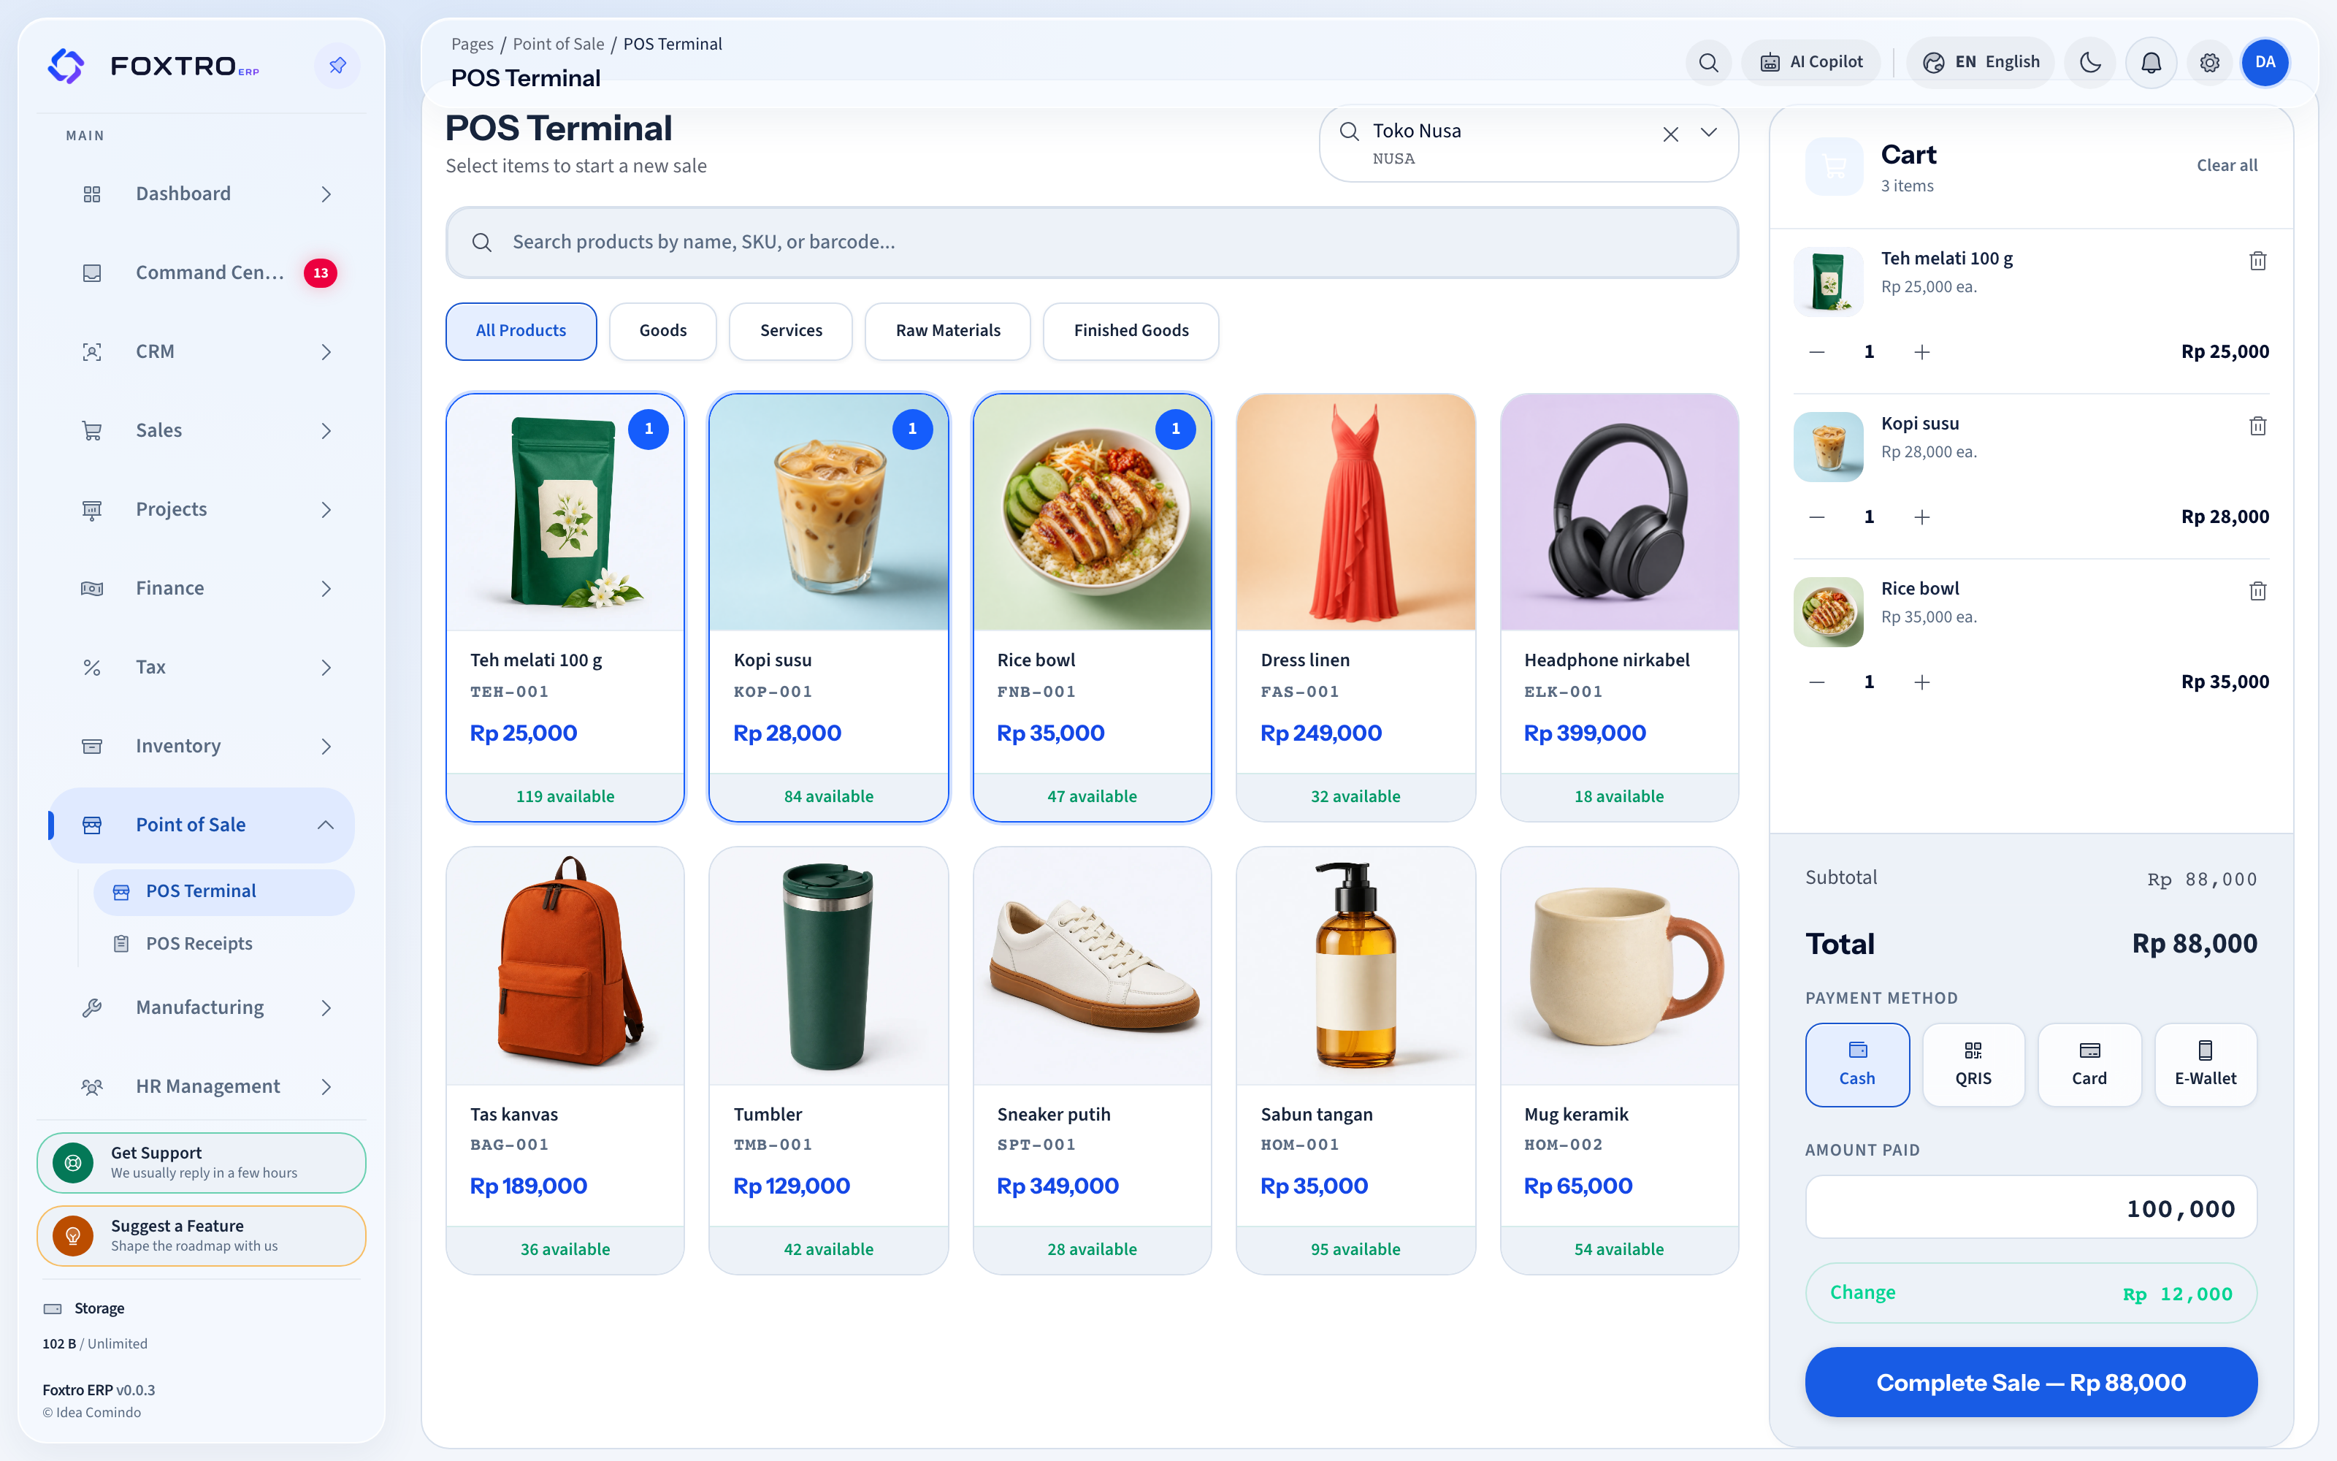The width and height of the screenshot is (2337, 1461).
Task: Expand Finance sidebar section
Action: pos(202,589)
